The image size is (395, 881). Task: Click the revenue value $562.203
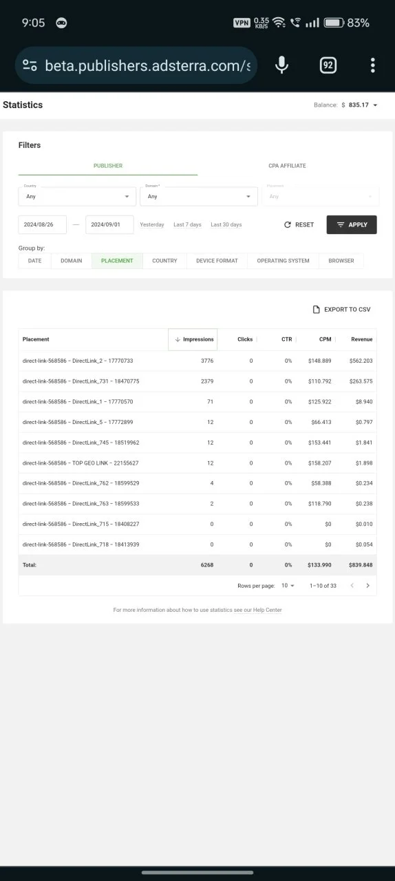point(361,361)
